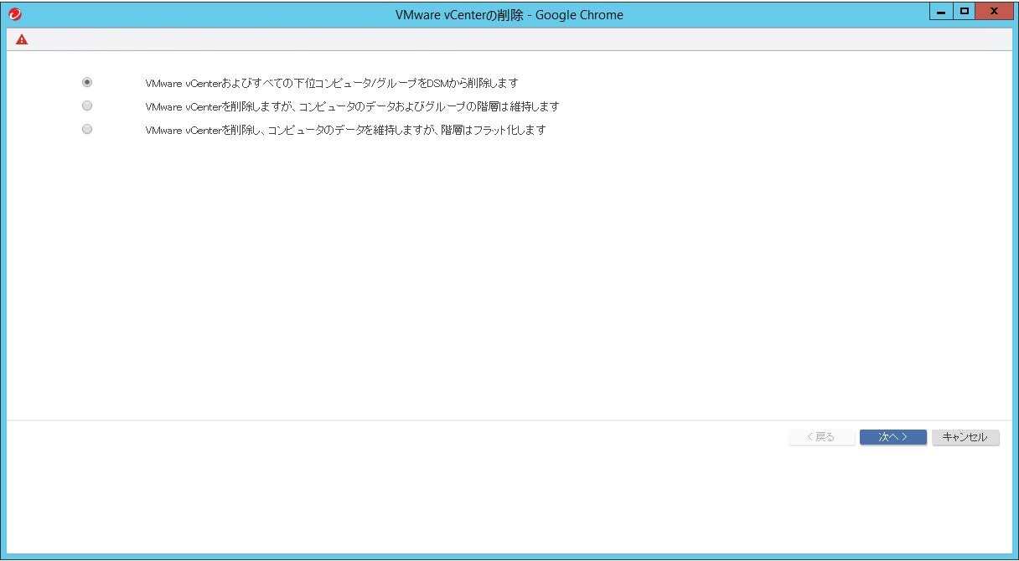
Task: Select radio button keeping computer data and group hierarchy
Action: [x=87, y=106]
